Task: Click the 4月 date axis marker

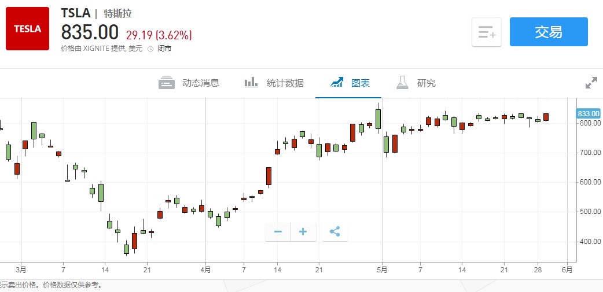Action: coord(206,269)
